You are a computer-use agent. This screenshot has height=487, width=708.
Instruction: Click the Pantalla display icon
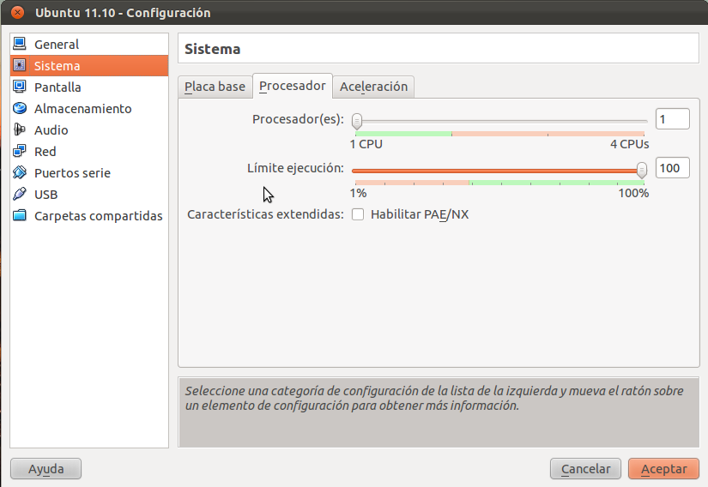[x=20, y=87]
